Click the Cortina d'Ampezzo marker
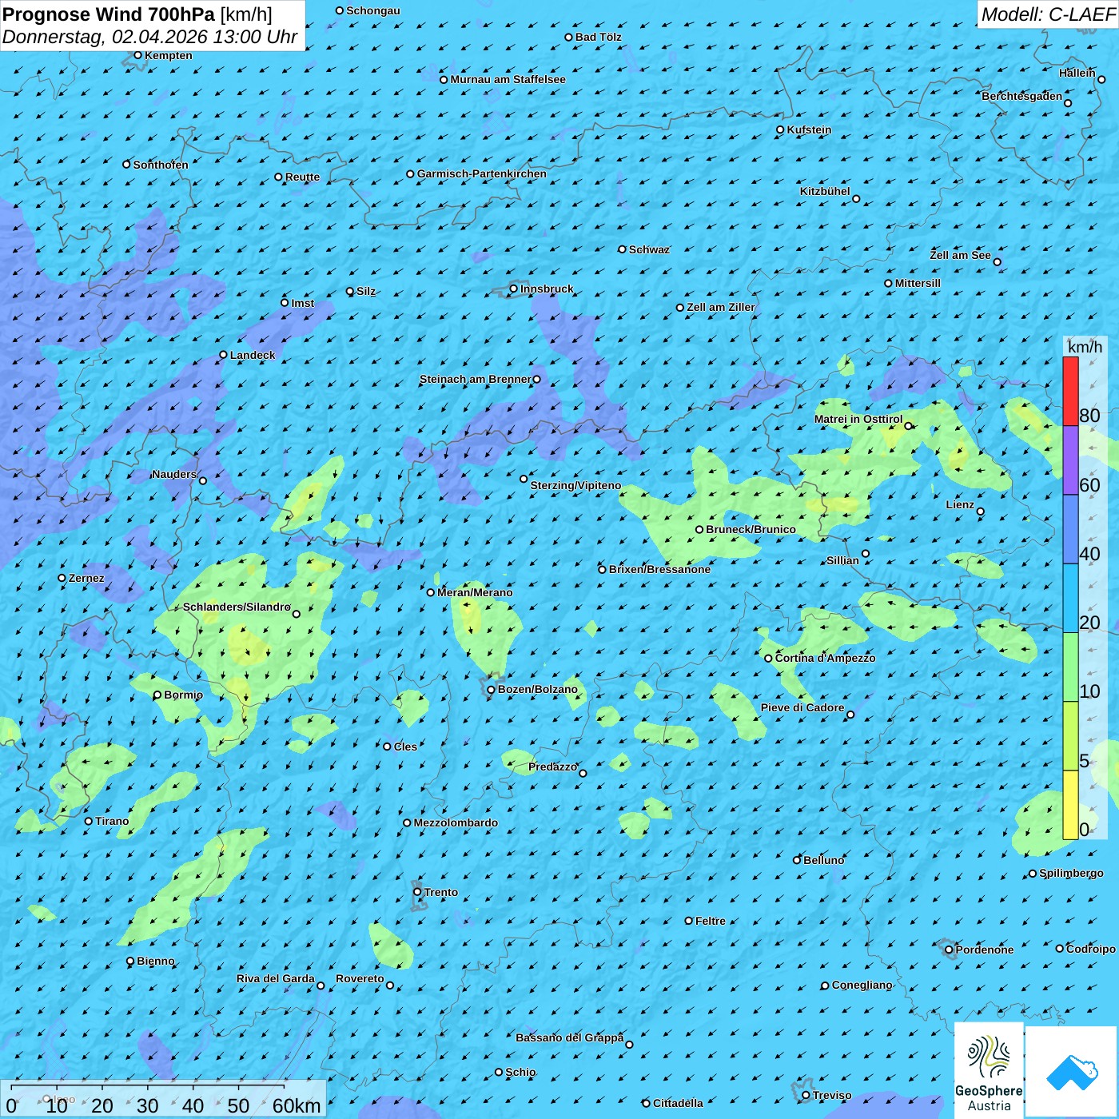The image size is (1119, 1119). [769, 658]
